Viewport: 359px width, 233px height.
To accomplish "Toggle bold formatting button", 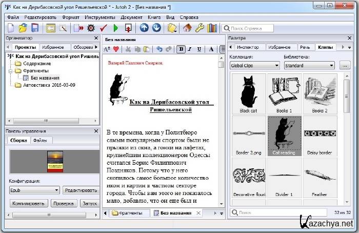I will coord(181,49).
